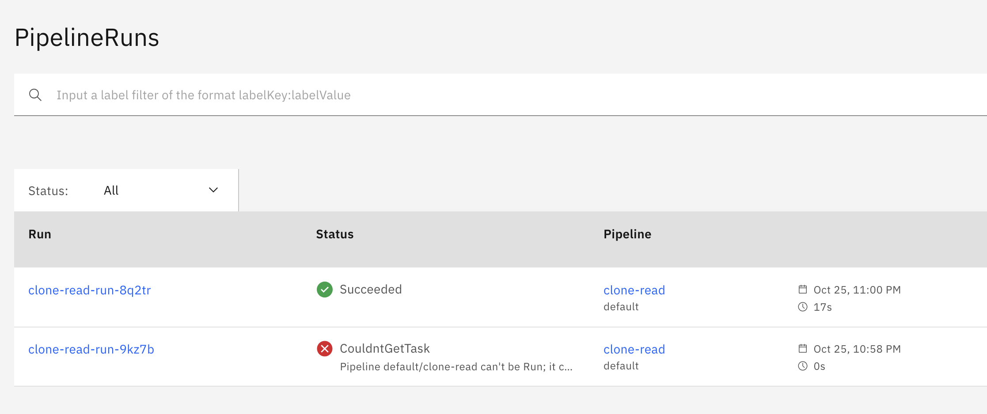Open the Status All dropdown

tap(126, 190)
